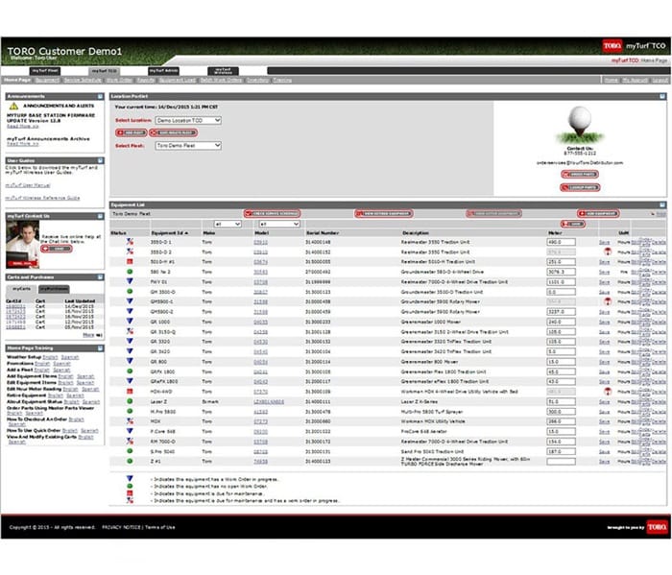Click red maintenance-due icon for 5010-H #1
Screen dimensions: 672x575
[x=130, y=261]
